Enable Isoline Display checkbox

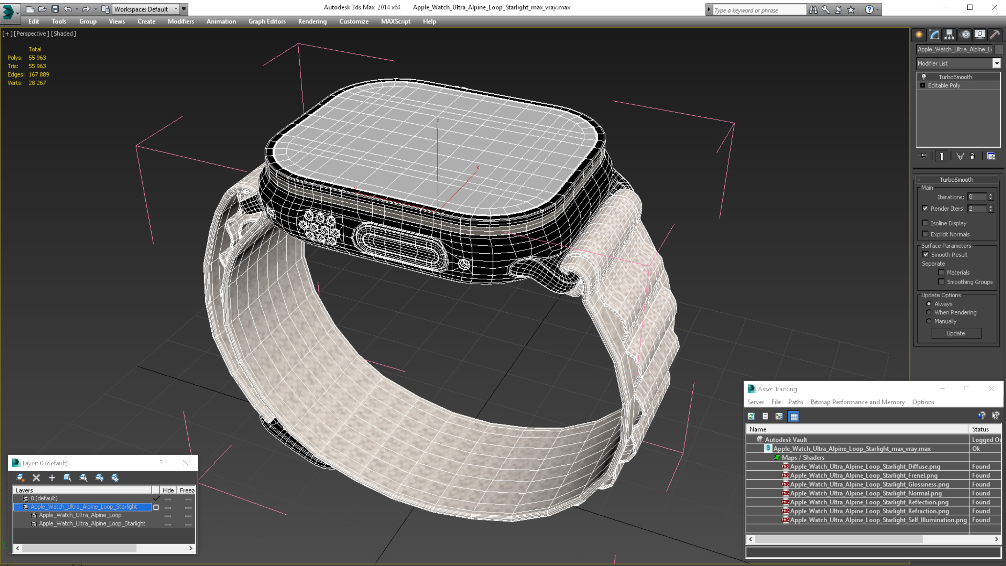(x=925, y=223)
